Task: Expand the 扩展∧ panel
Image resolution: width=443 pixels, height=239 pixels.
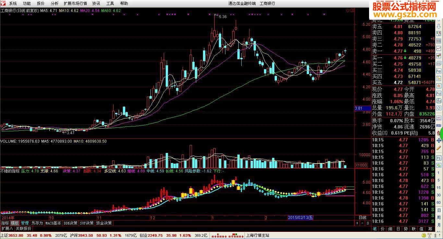Action: click(7, 228)
